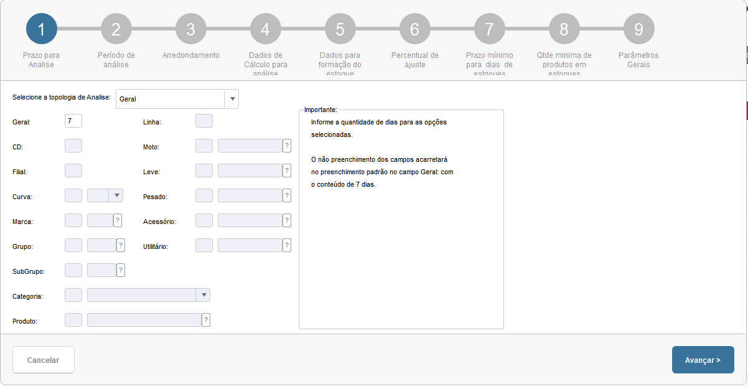Screen dimensions: 748x389
Task: Click the Avançar button
Action: pos(703,360)
